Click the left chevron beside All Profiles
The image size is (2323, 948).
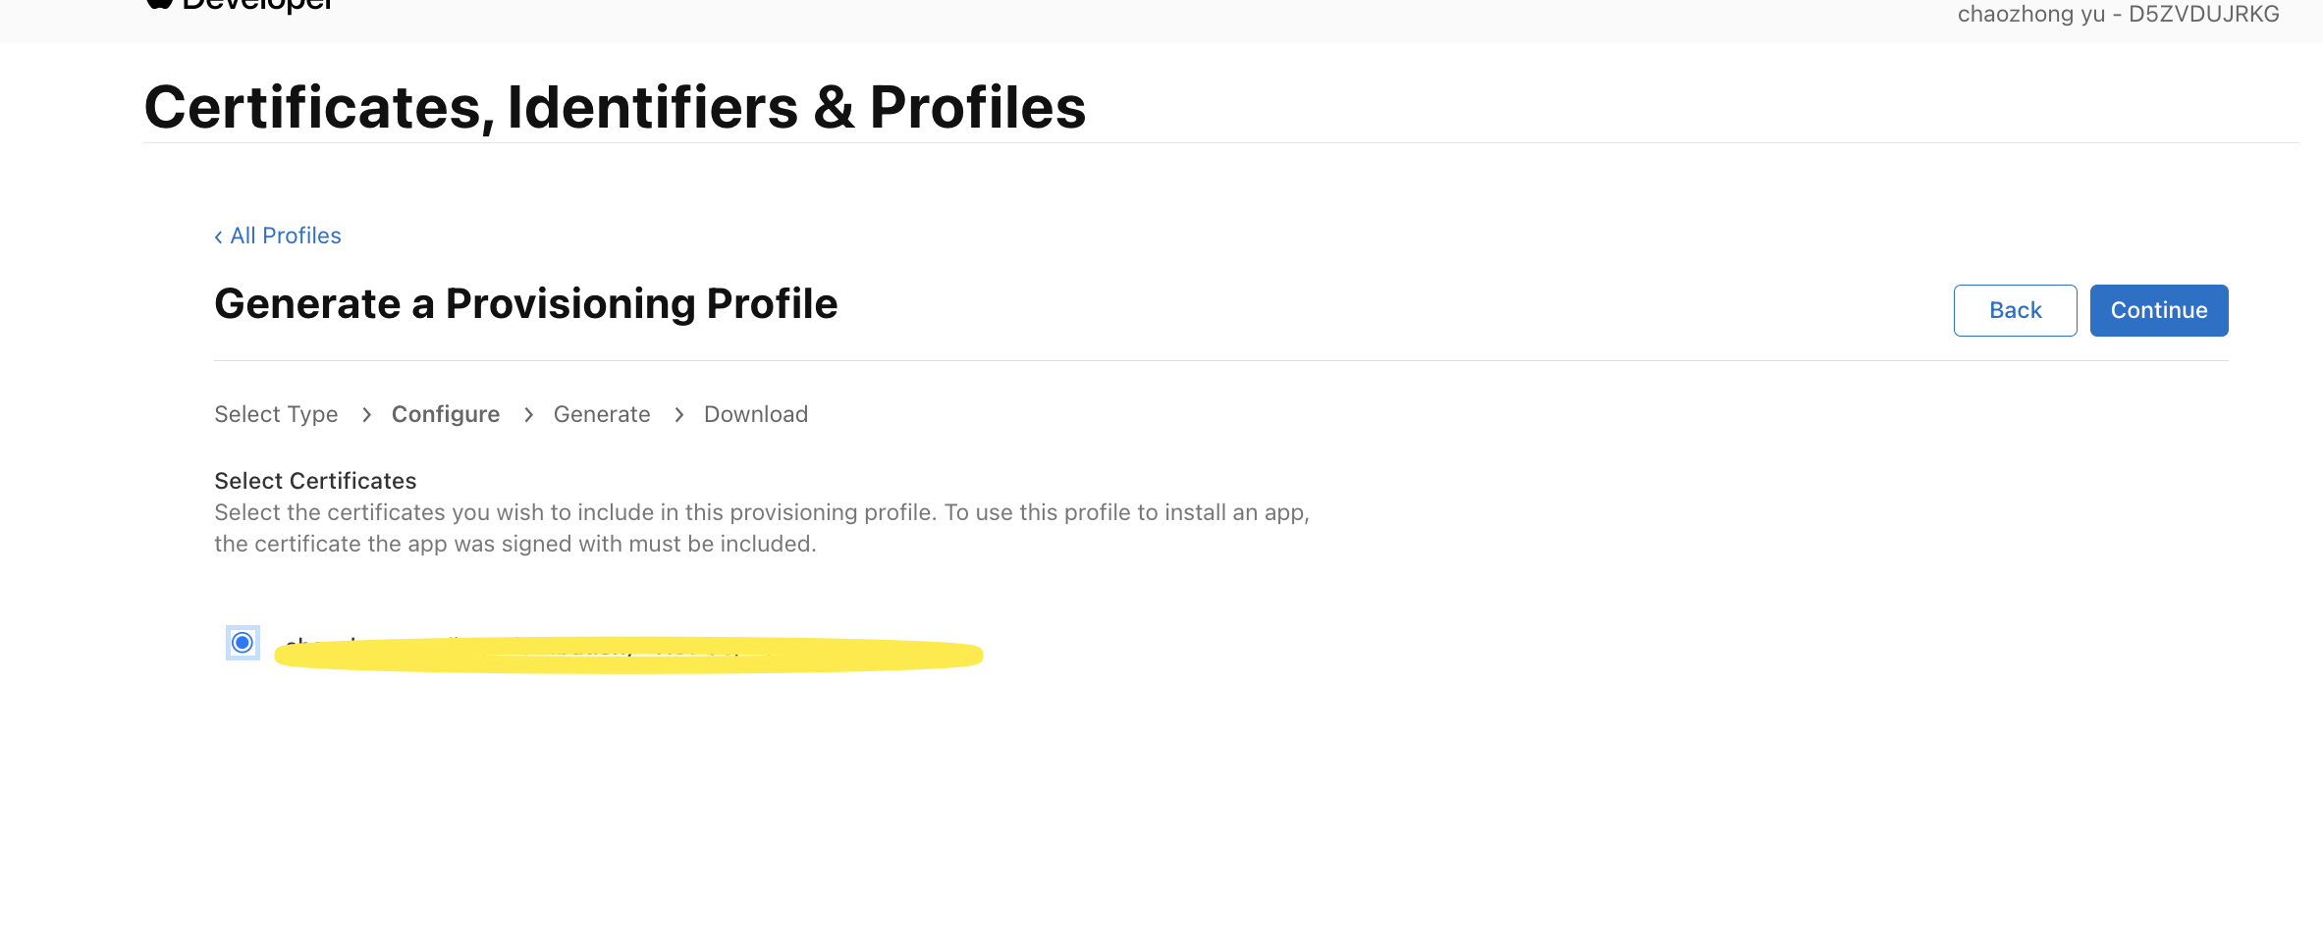(218, 237)
